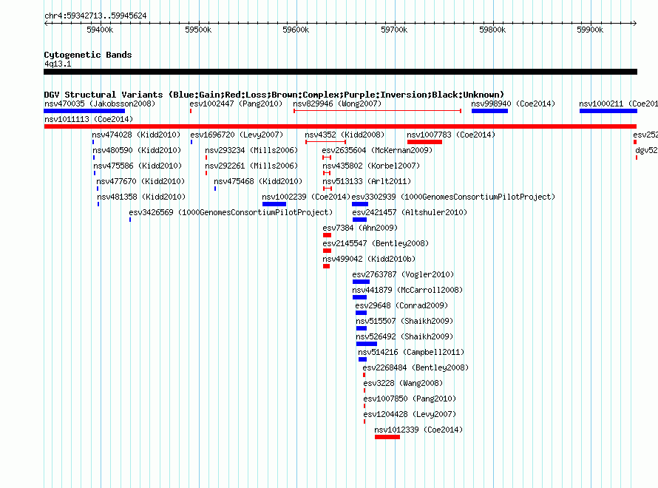Viewport: 658px width, 488px height.
Task: Open nsv441879 (McCarroll2008) variant
Action: coord(407,290)
